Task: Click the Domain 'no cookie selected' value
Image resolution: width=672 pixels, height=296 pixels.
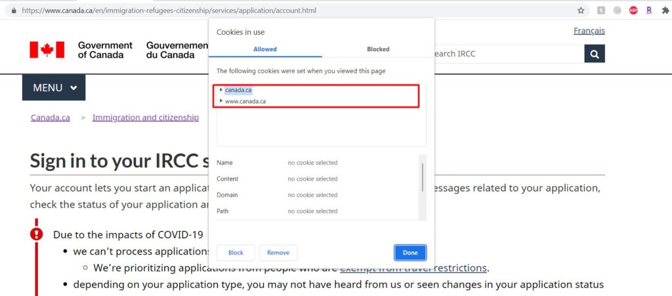Action: (x=312, y=195)
